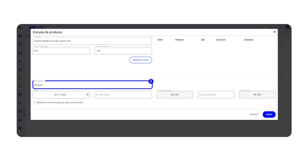Click the Fornecedor field with Drogasil
The width and height of the screenshot is (308, 161).
click(x=92, y=85)
